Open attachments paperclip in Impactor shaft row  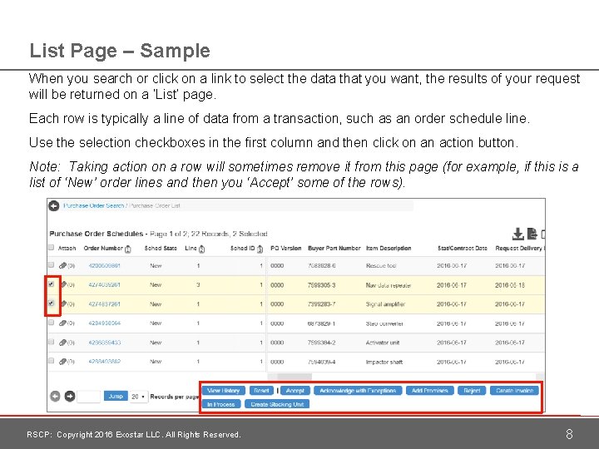pos(62,362)
